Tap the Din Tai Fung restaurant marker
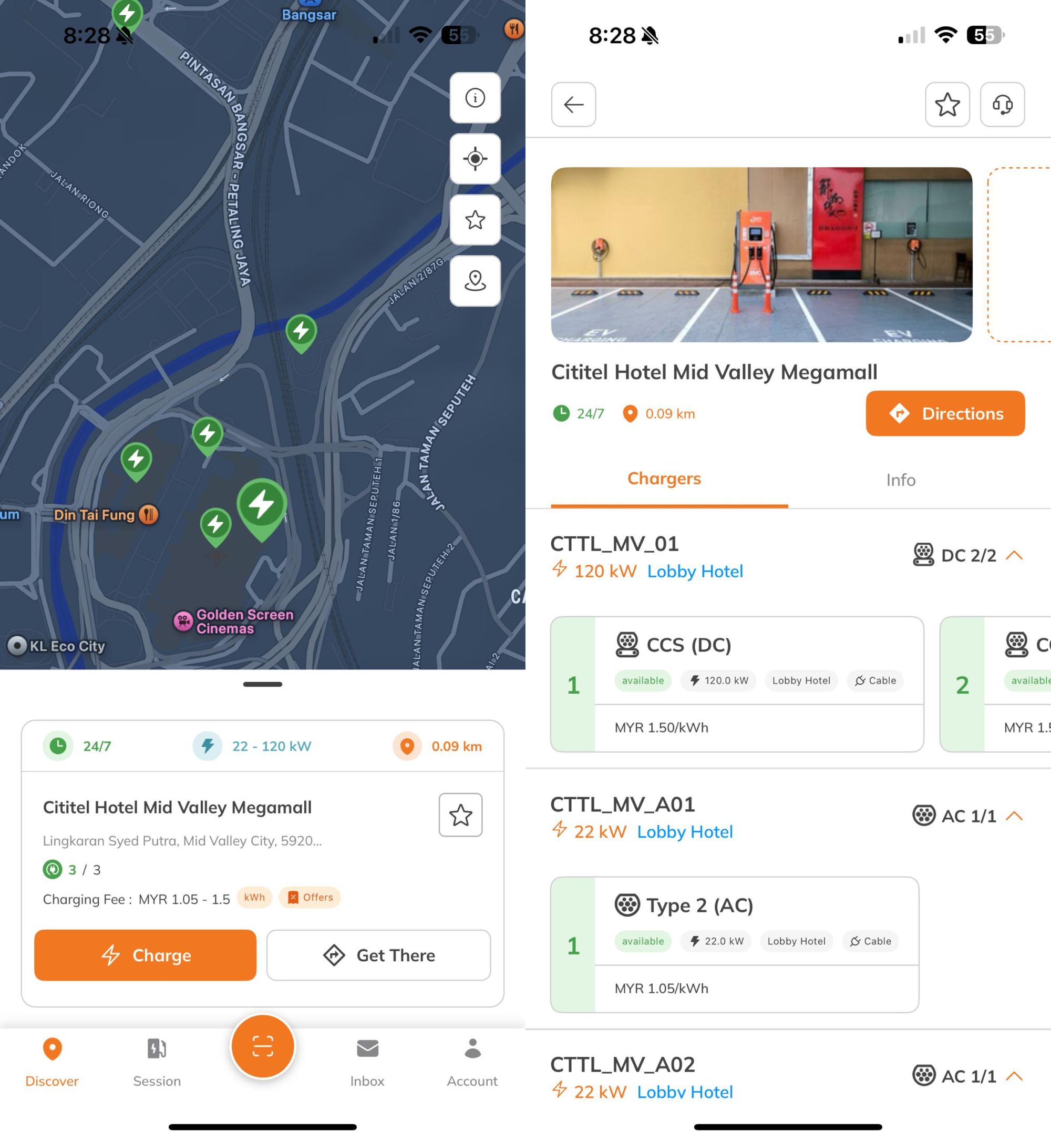The width and height of the screenshot is (1051, 1140). click(x=149, y=514)
